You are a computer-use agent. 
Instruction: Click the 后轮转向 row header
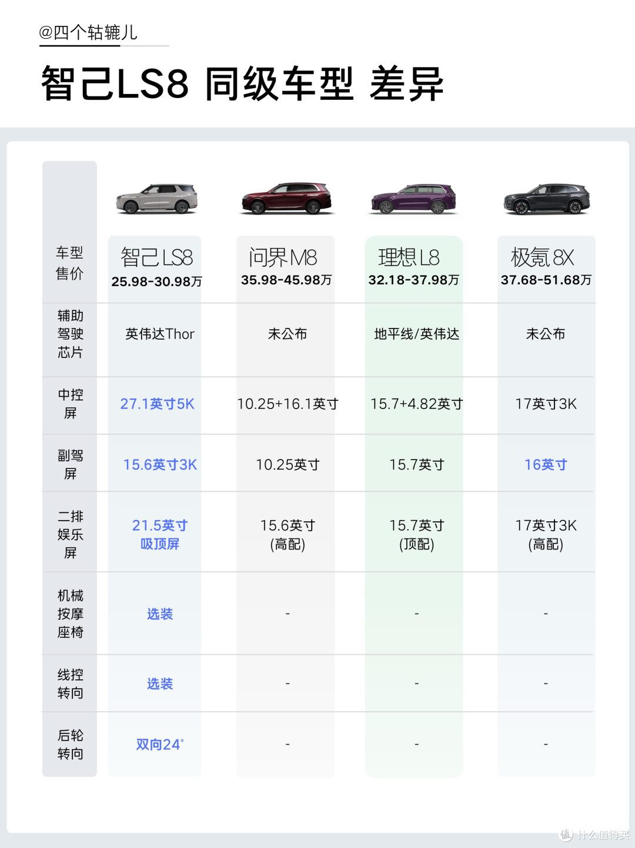click(x=70, y=744)
